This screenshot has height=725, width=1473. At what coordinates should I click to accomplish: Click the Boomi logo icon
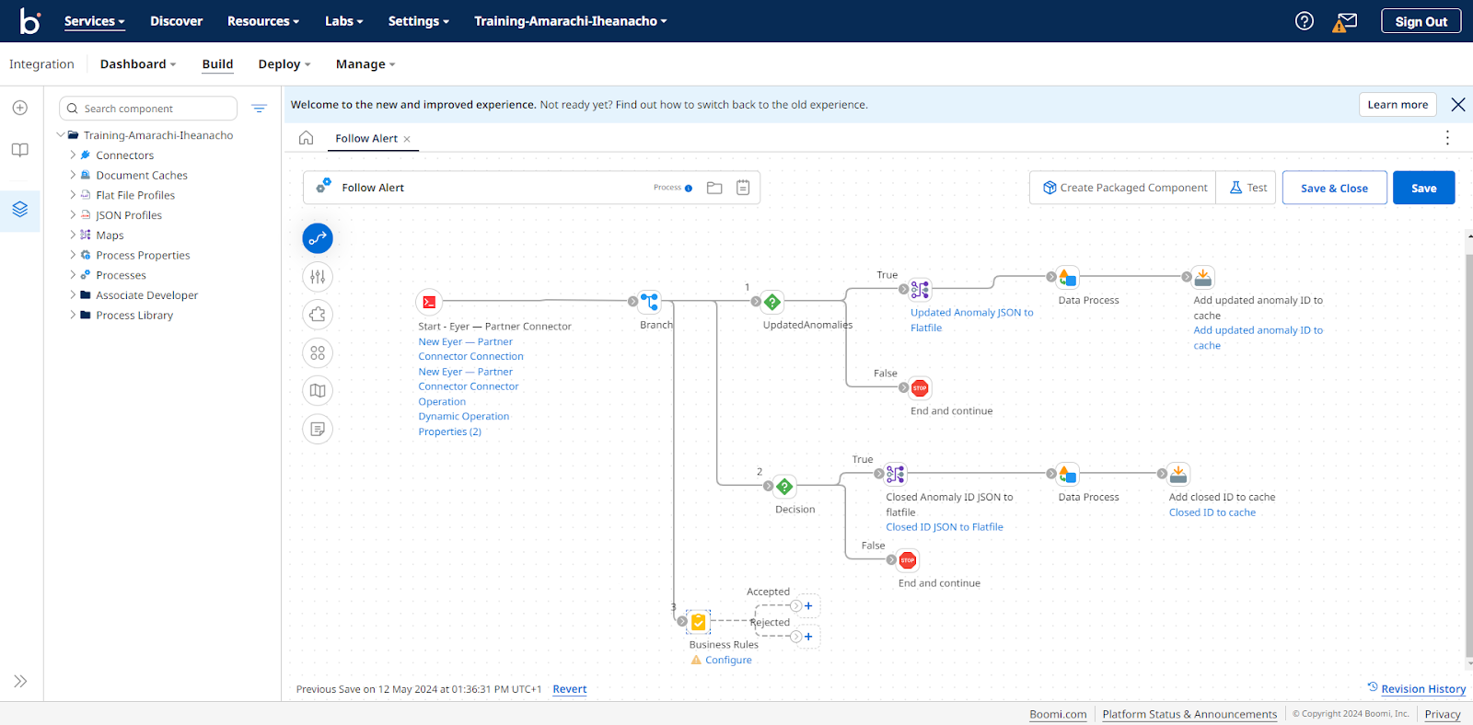(x=30, y=21)
